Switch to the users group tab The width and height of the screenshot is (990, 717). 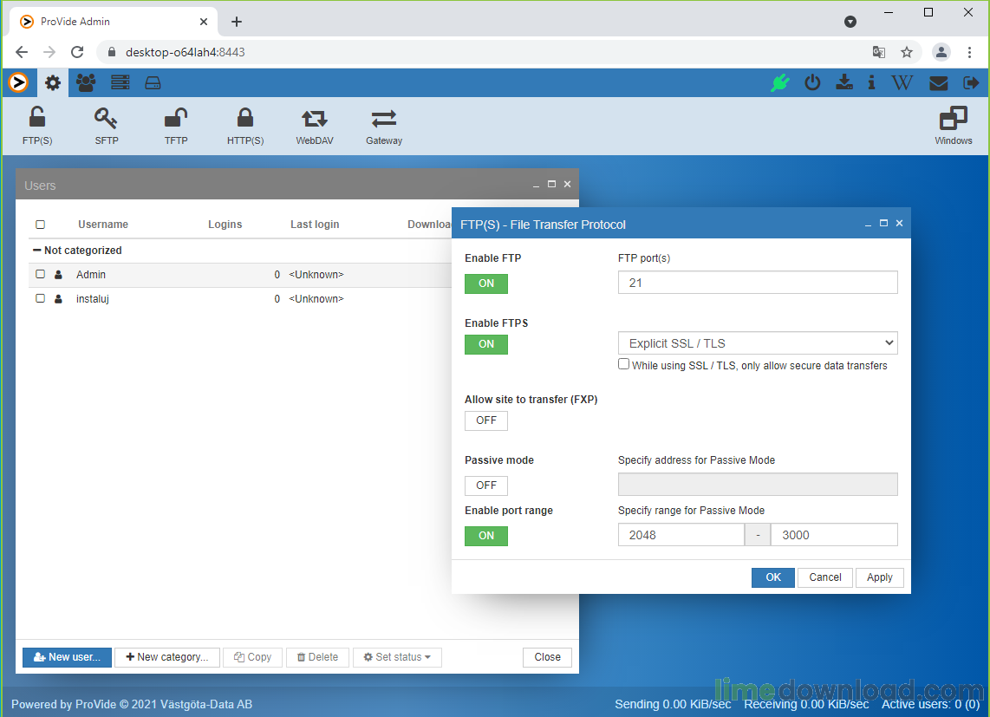(x=86, y=83)
